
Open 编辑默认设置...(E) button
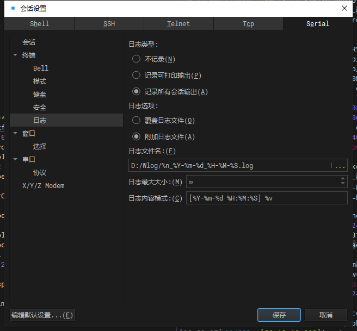pyautogui.click(x=42, y=315)
